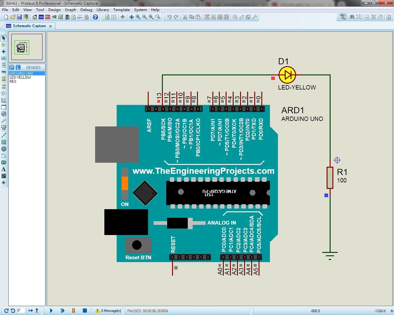Play the simulation
The height and width of the screenshot is (315, 394).
coord(51,311)
